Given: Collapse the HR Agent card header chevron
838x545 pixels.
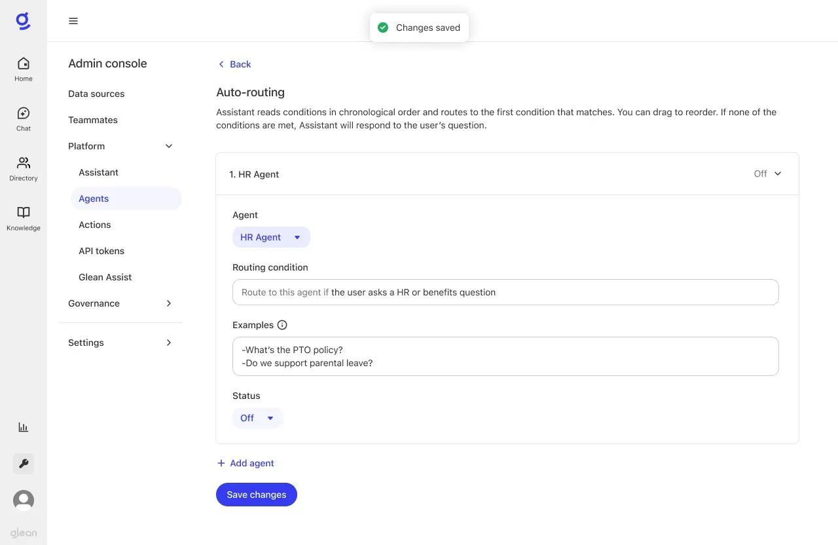Looking at the screenshot, I should [778, 174].
